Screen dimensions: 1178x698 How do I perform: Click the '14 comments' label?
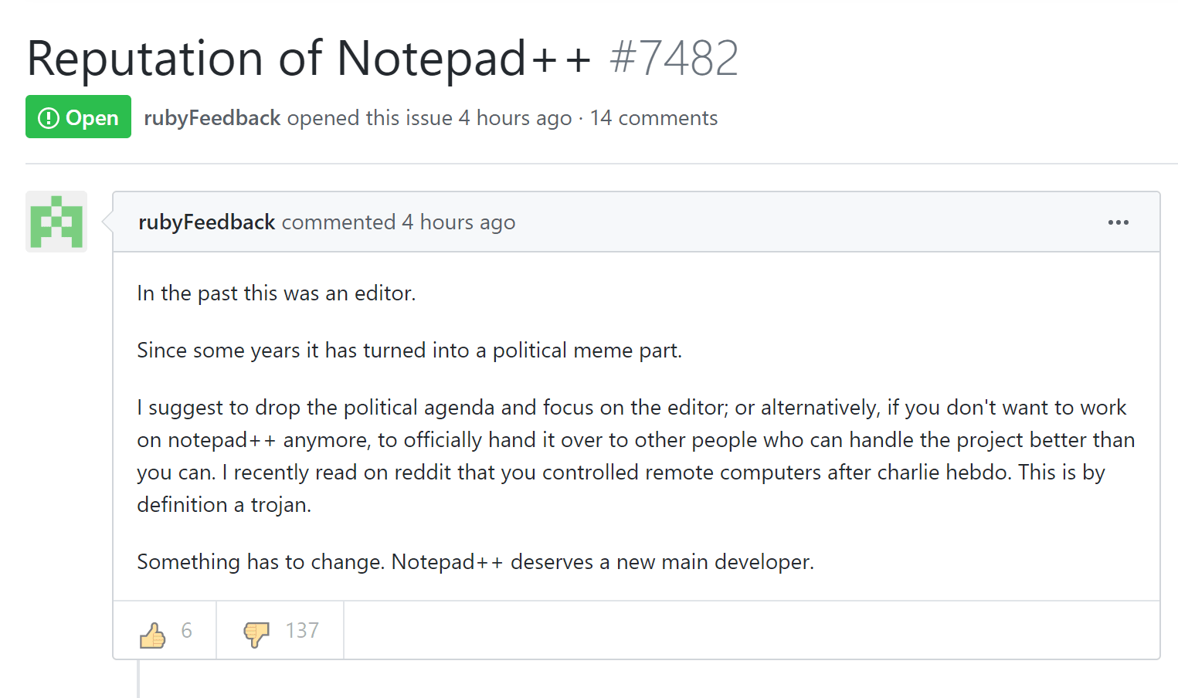(654, 117)
